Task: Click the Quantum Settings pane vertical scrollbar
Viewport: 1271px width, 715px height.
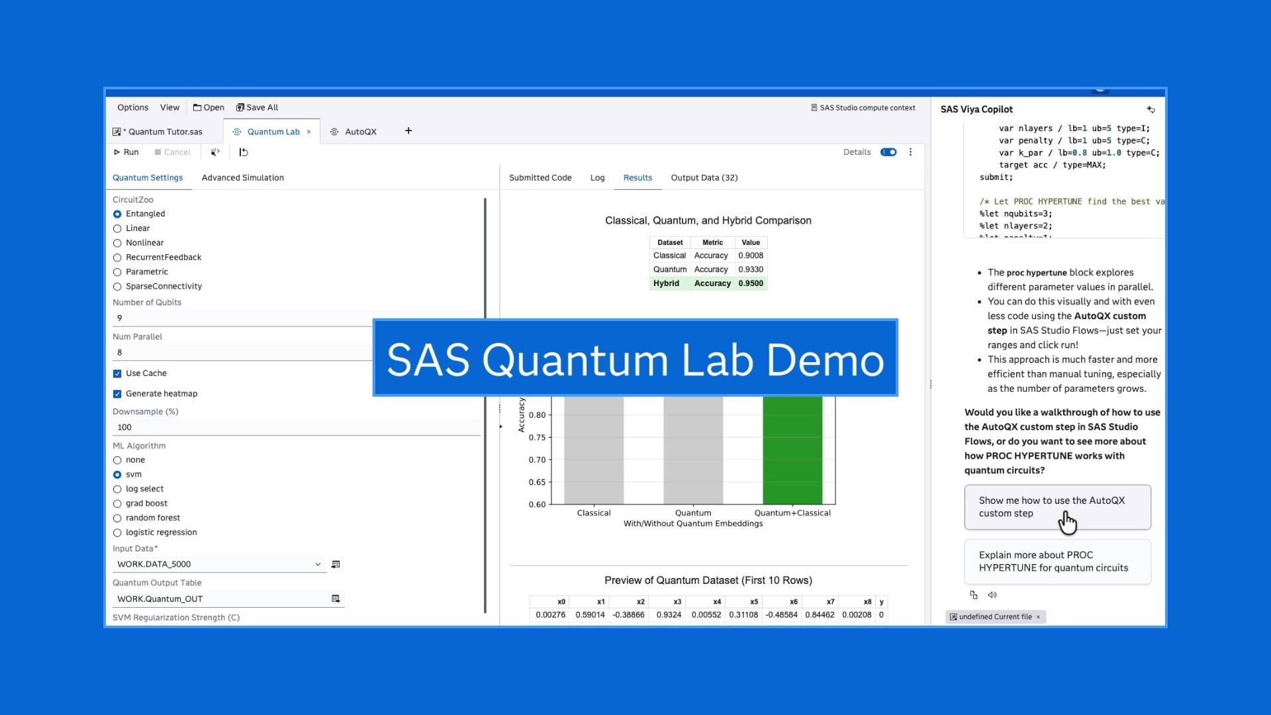Action: [x=485, y=405]
